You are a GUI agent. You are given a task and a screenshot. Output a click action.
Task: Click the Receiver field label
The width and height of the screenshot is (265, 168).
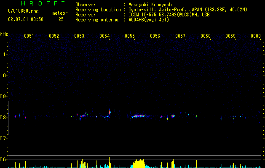86,15
